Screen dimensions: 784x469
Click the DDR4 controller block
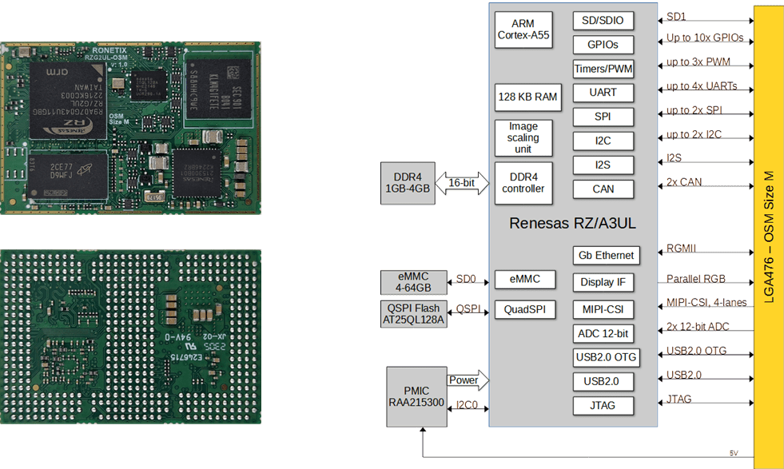pyautogui.click(x=523, y=183)
